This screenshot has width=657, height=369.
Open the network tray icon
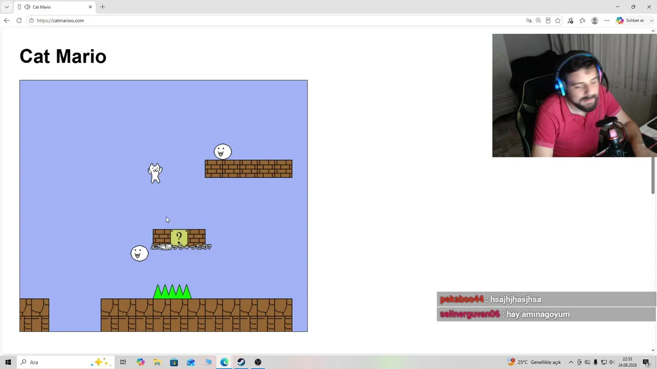coord(604,362)
